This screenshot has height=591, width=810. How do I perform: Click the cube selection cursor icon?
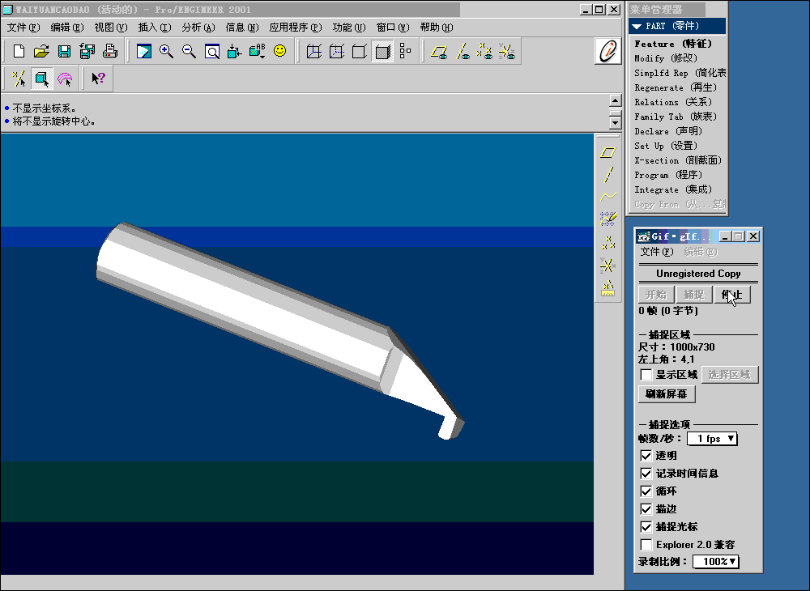click(41, 79)
